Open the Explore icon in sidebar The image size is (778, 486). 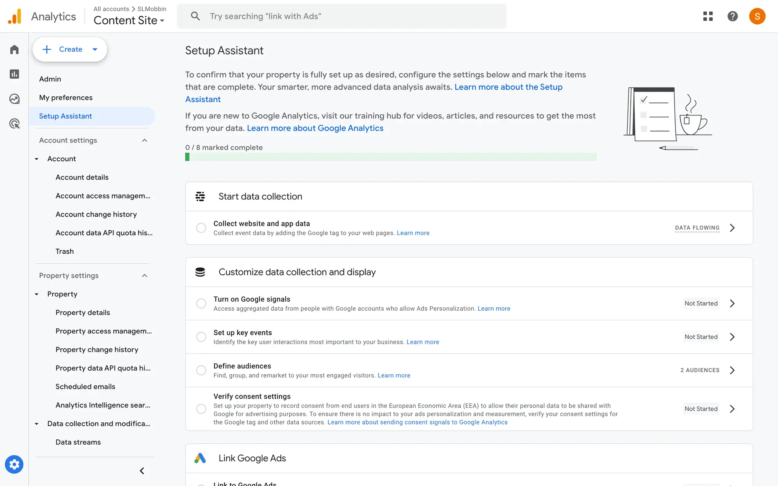click(15, 99)
